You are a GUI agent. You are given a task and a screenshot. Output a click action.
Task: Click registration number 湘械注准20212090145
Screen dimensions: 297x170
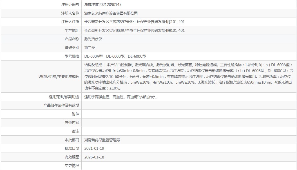[103, 5]
